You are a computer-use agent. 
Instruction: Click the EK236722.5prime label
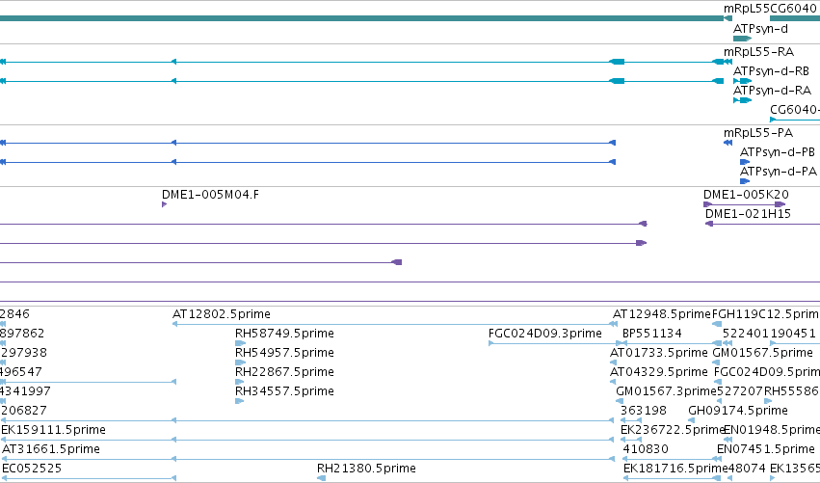[x=673, y=430]
